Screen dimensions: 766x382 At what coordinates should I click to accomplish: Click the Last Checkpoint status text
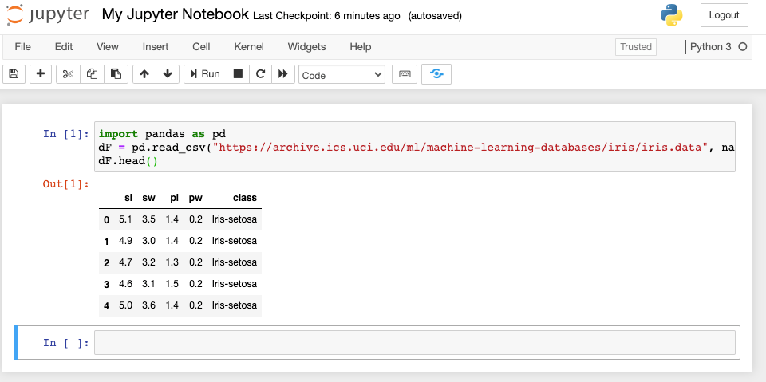[326, 16]
